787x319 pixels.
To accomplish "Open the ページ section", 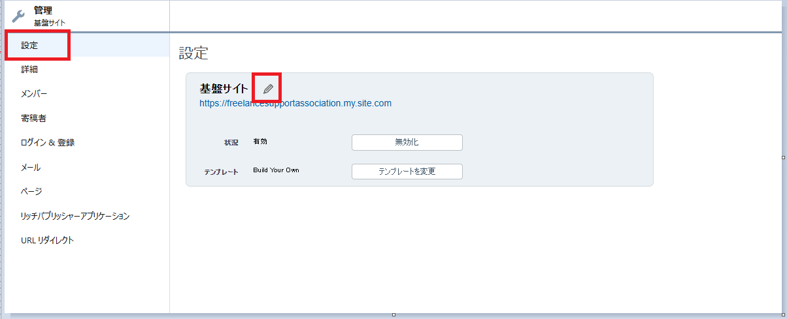I will [31, 191].
